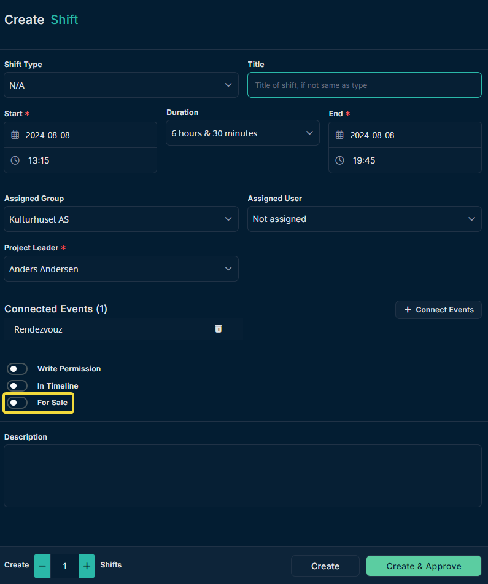This screenshot has height=584, width=488.
Task: Expand the Duration dropdown
Action: [242, 133]
